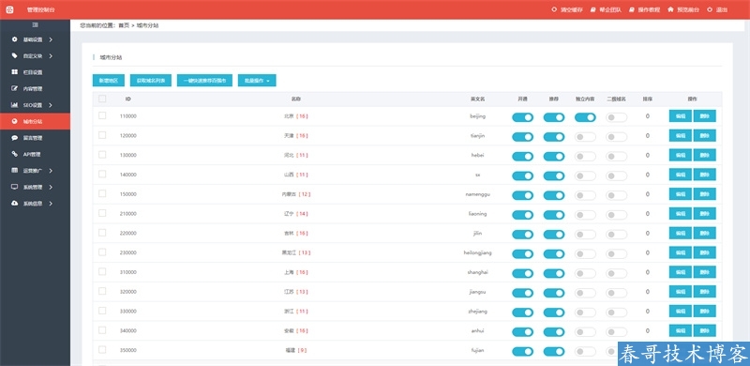Click the 操作教程 book icon

(632, 9)
